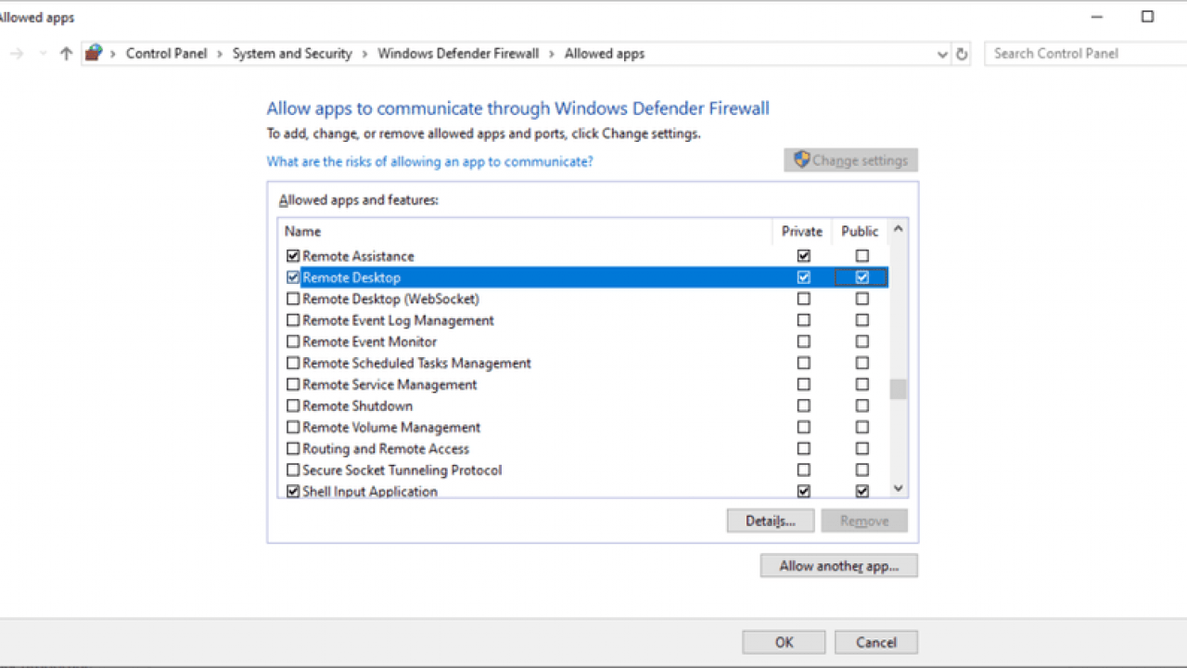Go to the Windows Defender Firewall breadcrumb
Screen dimensions: 1187x668
[x=458, y=54]
